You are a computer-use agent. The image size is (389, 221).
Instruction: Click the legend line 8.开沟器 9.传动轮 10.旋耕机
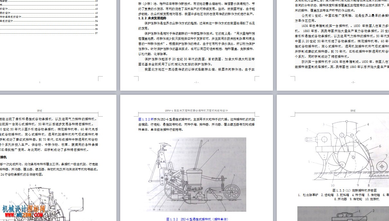coord(357,199)
